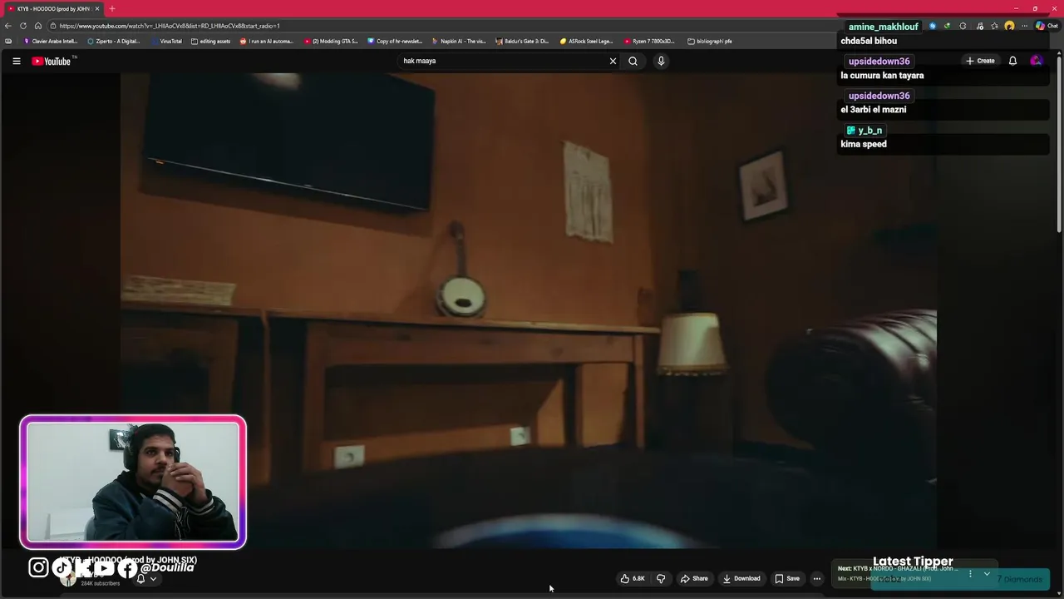The height and width of the screenshot is (599, 1064).
Task: Open browser favorites star icon
Action: coord(994,26)
